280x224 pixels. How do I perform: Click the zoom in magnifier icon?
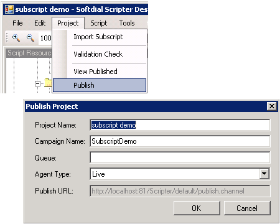[x=16, y=38]
